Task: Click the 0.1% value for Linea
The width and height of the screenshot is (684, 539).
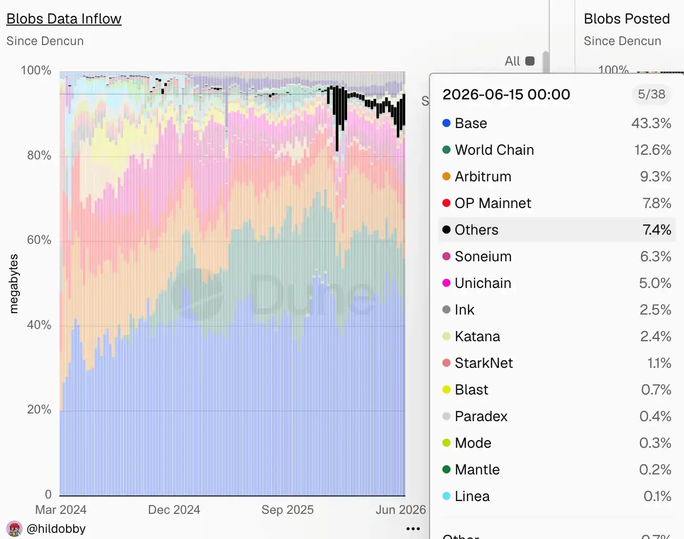Action: pyautogui.click(x=657, y=496)
